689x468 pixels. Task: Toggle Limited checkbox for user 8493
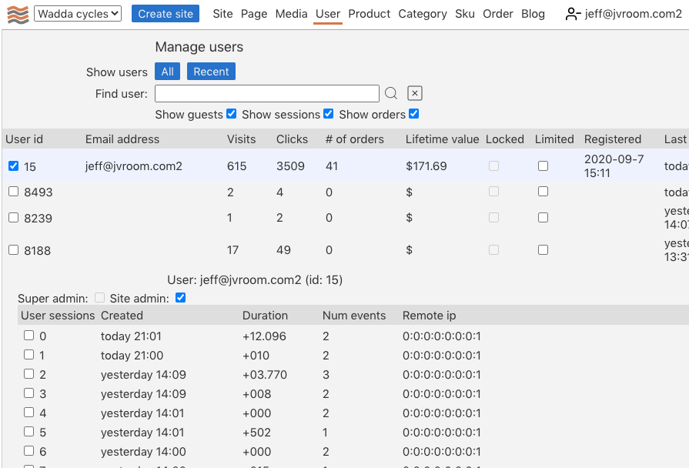tap(543, 191)
